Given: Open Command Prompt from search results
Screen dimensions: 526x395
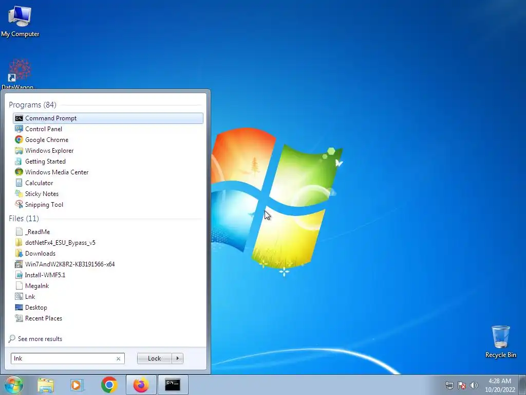Looking at the screenshot, I should click(x=108, y=118).
